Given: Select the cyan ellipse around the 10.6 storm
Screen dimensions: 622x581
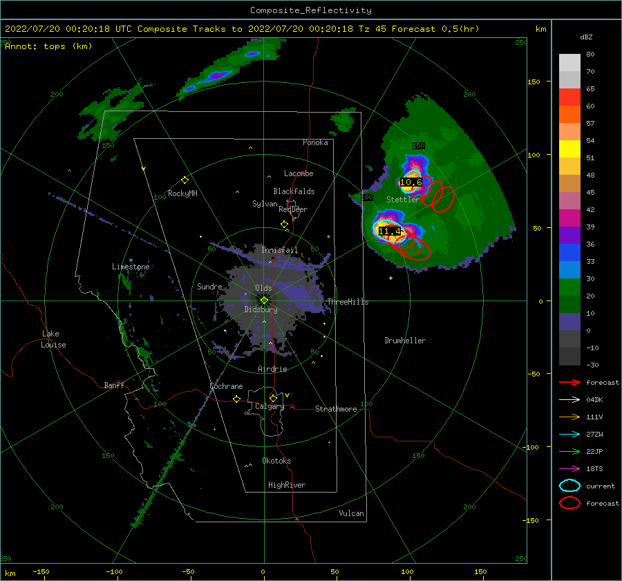Looking at the screenshot, I should [411, 182].
